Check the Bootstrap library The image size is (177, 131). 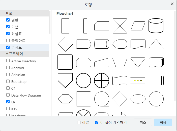[8, 81]
